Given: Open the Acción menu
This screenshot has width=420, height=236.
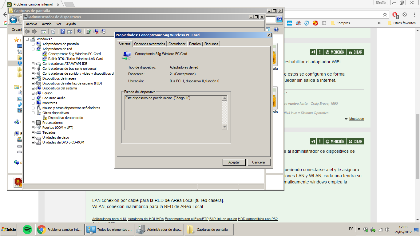Looking at the screenshot, I should click(x=47, y=24).
